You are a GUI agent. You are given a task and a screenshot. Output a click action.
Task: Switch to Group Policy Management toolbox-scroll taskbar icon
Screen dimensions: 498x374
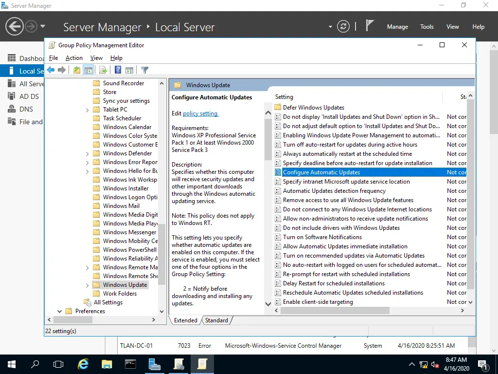click(x=178, y=364)
